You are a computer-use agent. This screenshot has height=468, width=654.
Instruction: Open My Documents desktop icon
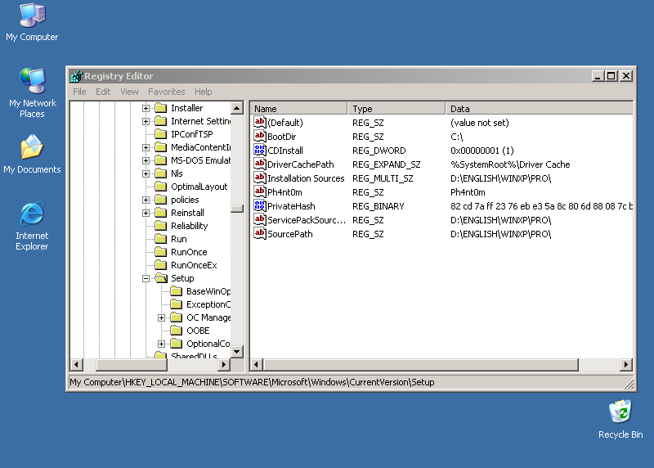coord(32,154)
